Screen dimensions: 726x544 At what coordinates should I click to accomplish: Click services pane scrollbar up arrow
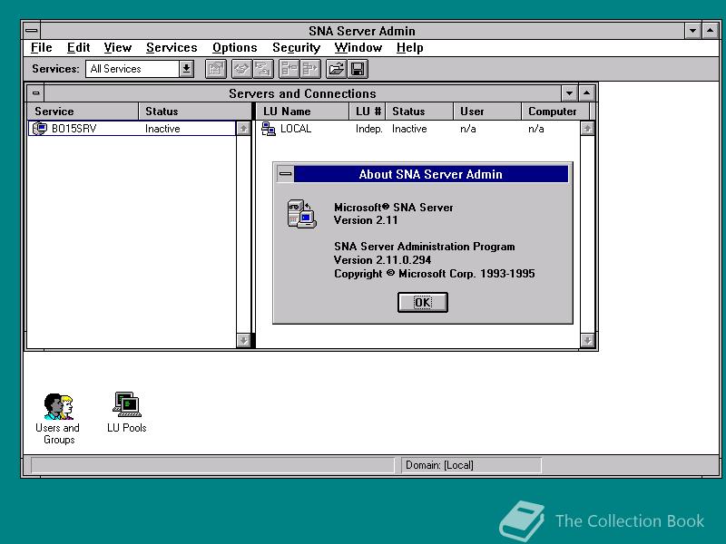point(243,128)
